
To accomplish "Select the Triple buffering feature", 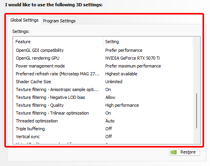I will point(30,129).
